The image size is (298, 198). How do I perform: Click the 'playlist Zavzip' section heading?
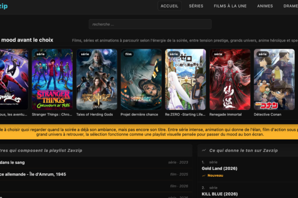tap(41, 150)
